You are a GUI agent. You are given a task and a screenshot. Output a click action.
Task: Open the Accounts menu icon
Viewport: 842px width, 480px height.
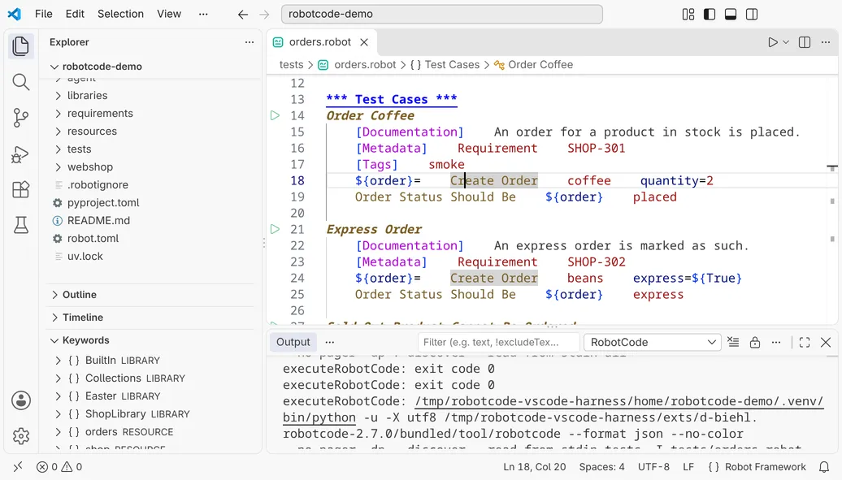coord(21,400)
